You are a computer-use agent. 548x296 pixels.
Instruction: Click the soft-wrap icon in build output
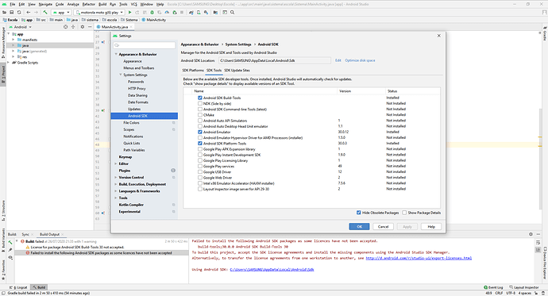[x=538, y=242]
